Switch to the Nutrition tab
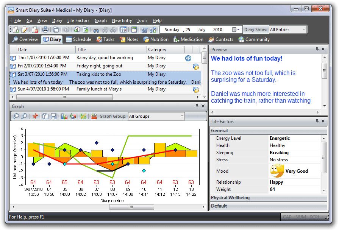The height and width of the screenshot is (231, 339). tap(156, 39)
